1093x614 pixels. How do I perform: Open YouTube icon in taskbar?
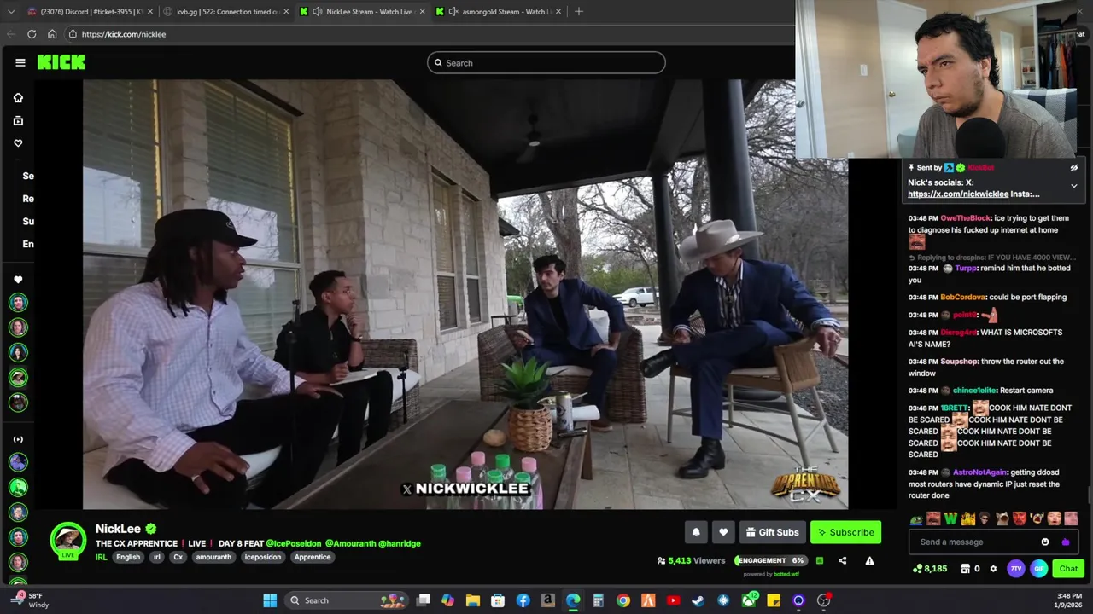(674, 600)
